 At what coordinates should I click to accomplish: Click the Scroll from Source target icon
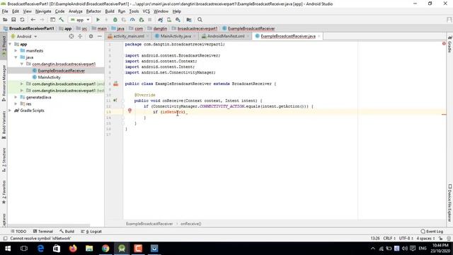pos(71,36)
